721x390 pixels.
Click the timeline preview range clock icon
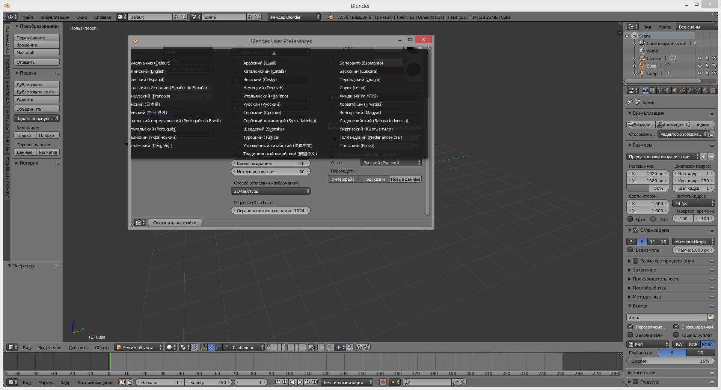pos(122,382)
